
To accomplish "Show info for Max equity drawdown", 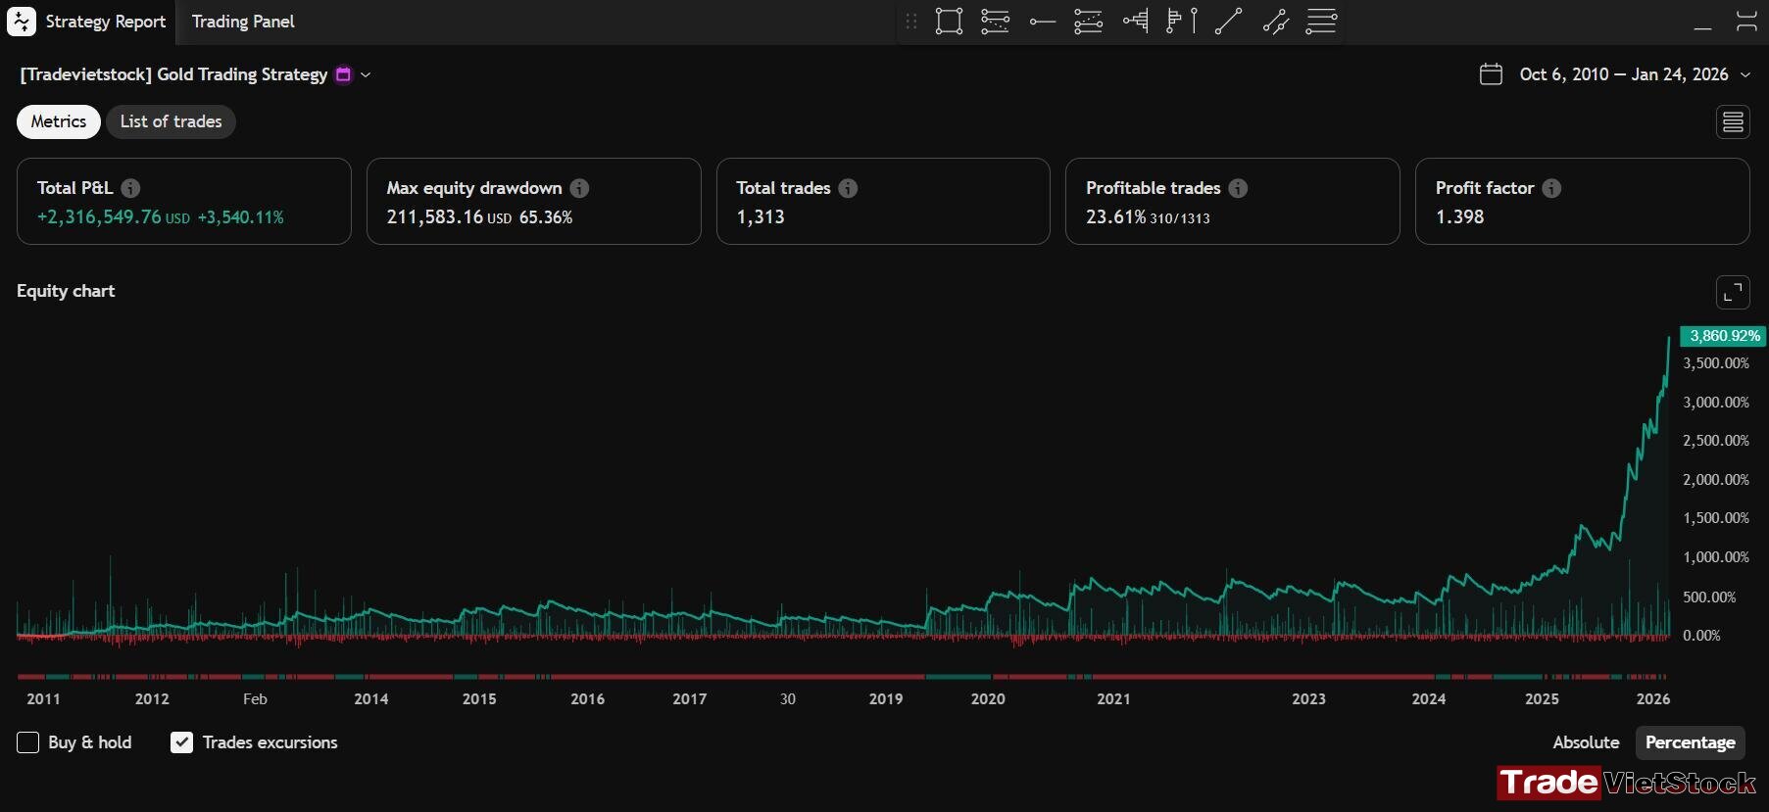I will [x=579, y=188].
